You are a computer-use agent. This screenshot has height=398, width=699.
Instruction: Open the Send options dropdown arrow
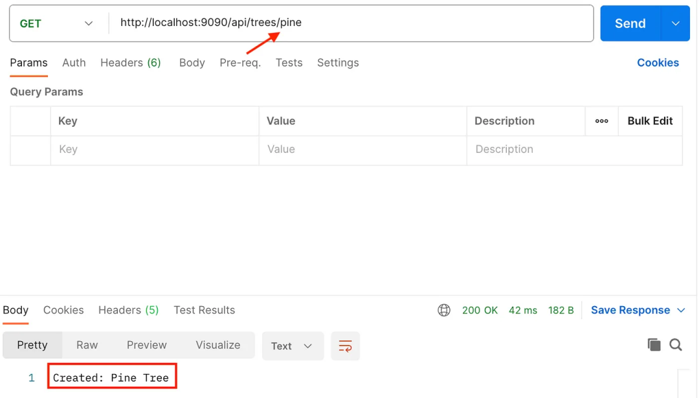pyautogui.click(x=675, y=23)
